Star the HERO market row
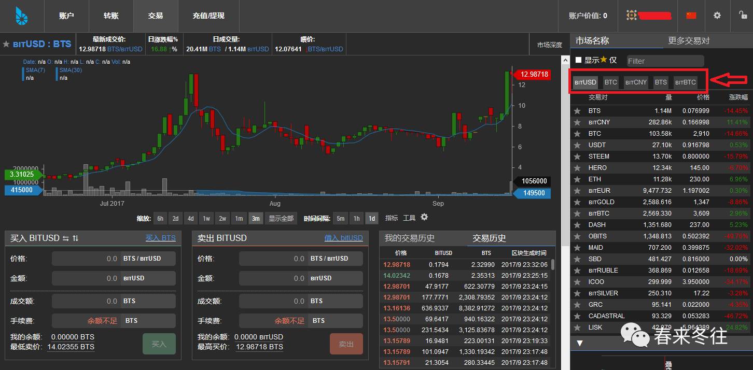The image size is (753, 370). pyautogui.click(x=577, y=168)
